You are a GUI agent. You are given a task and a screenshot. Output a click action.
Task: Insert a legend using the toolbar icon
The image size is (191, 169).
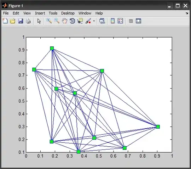point(120,21)
